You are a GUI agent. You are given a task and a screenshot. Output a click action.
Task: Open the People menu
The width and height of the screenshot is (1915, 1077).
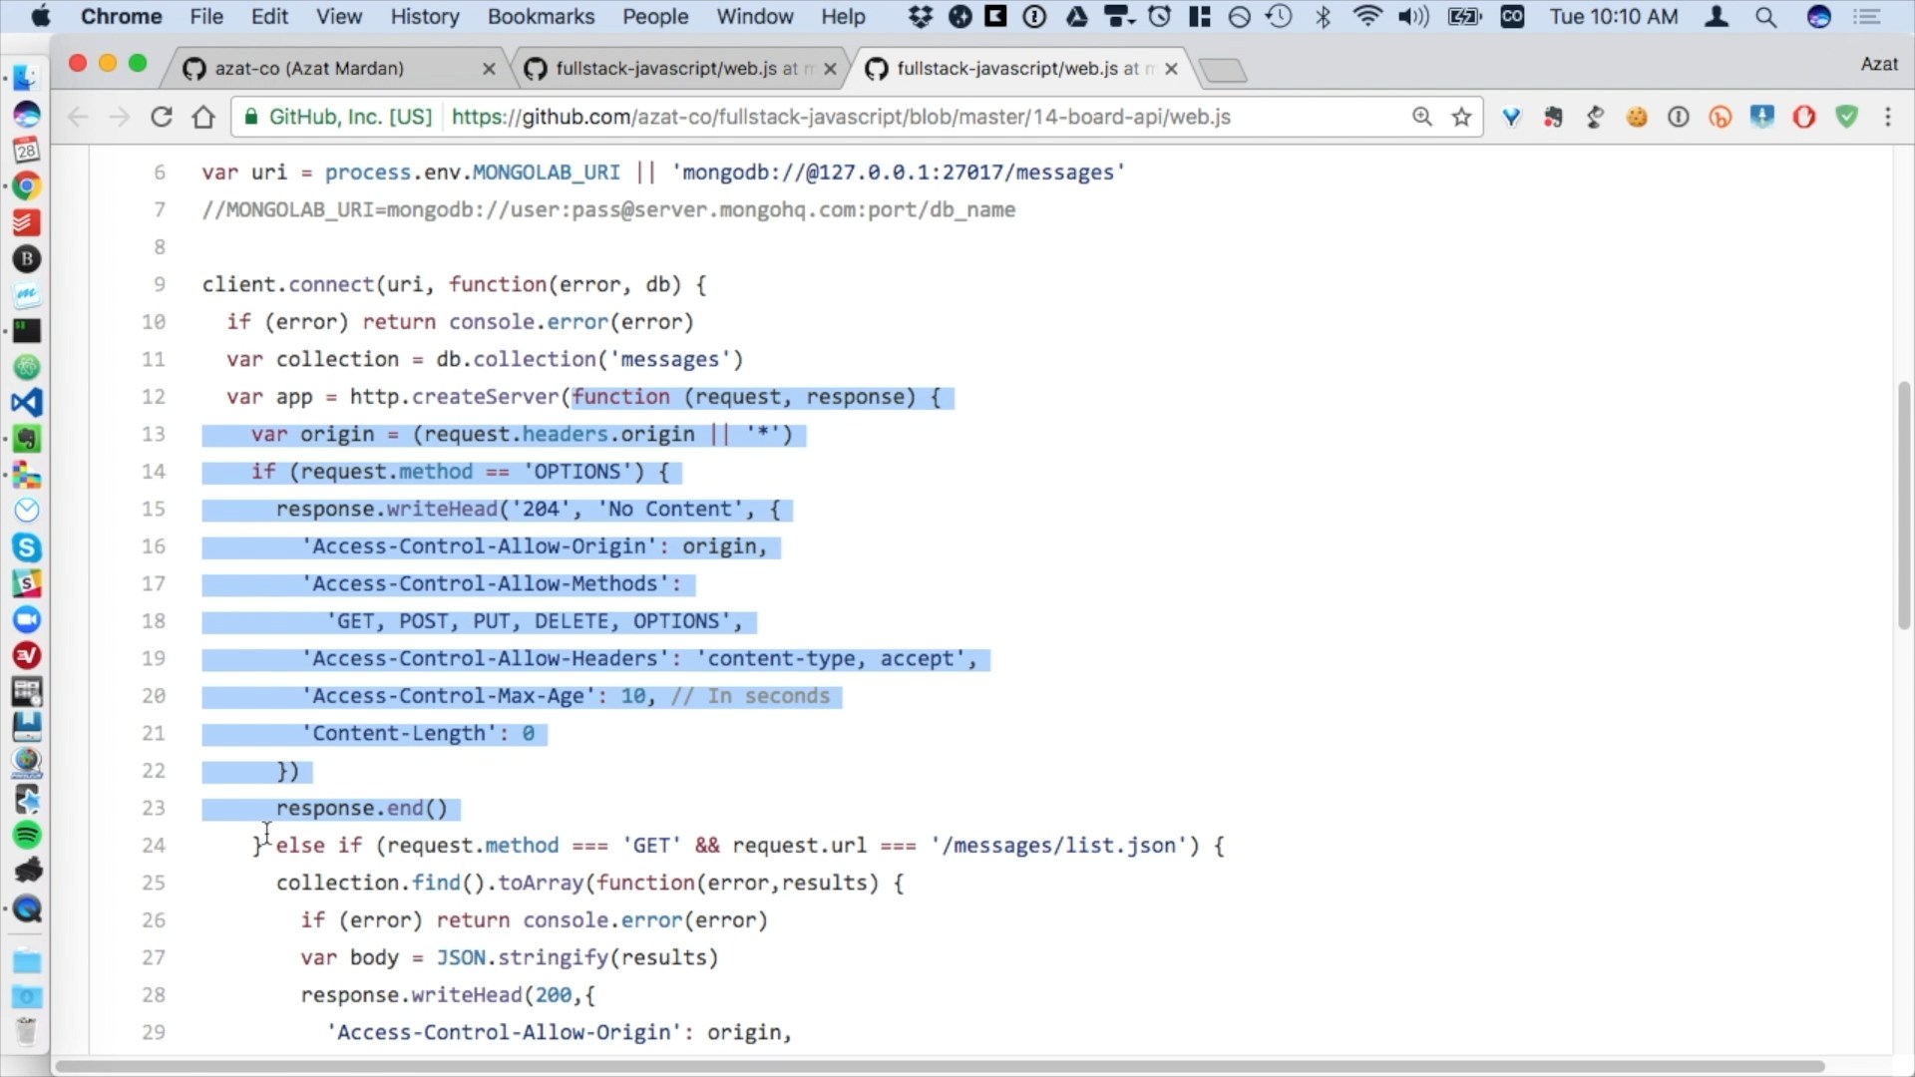(x=655, y=17)
